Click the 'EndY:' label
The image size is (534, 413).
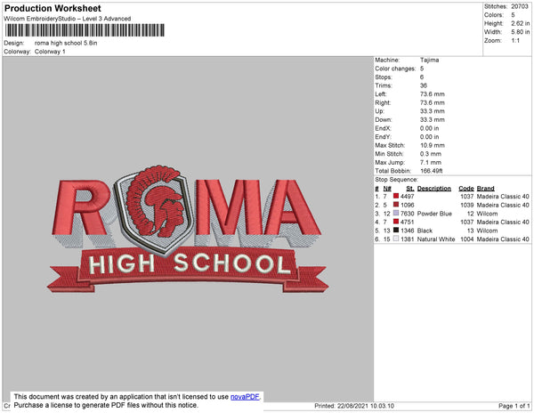pos(383,137)
